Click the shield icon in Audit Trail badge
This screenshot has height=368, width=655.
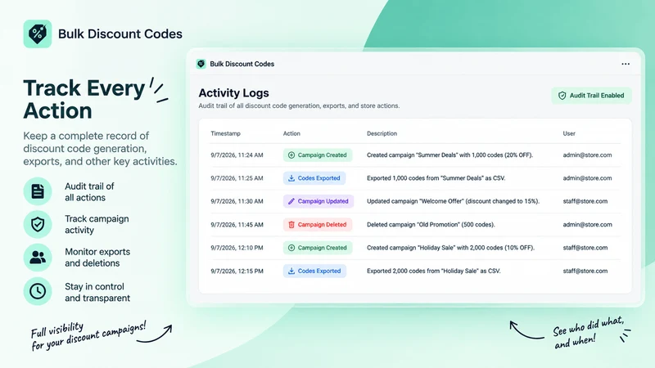(x=562, y=96)
